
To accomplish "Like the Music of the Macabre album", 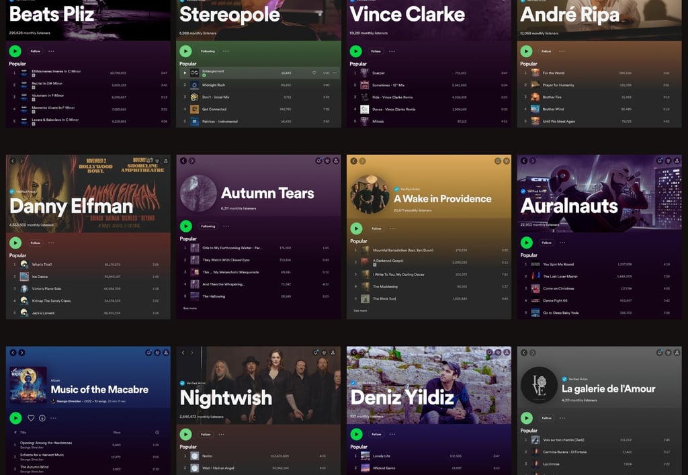I will (x=31, y=418).
